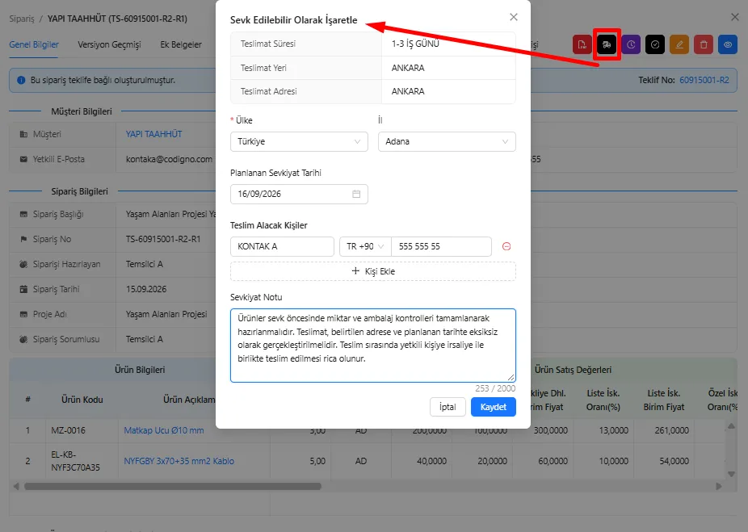Viewport: 748px width, 532px height.
Task: Navigate to Sipariş in the breadcrumb
Action: point(22,19)
